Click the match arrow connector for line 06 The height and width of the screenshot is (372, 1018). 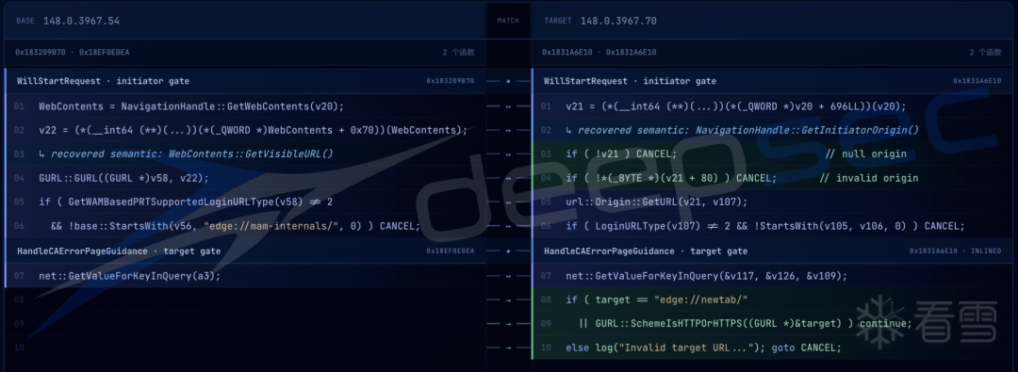[508, 227]
